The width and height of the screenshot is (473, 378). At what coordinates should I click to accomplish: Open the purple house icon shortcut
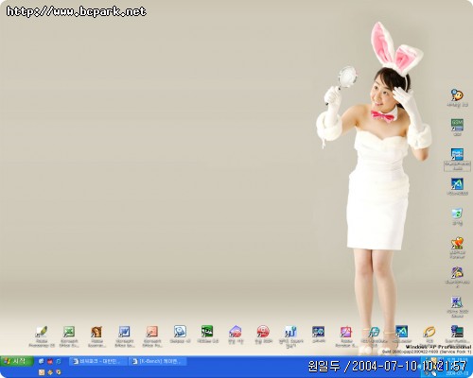[x=236, y=335]
